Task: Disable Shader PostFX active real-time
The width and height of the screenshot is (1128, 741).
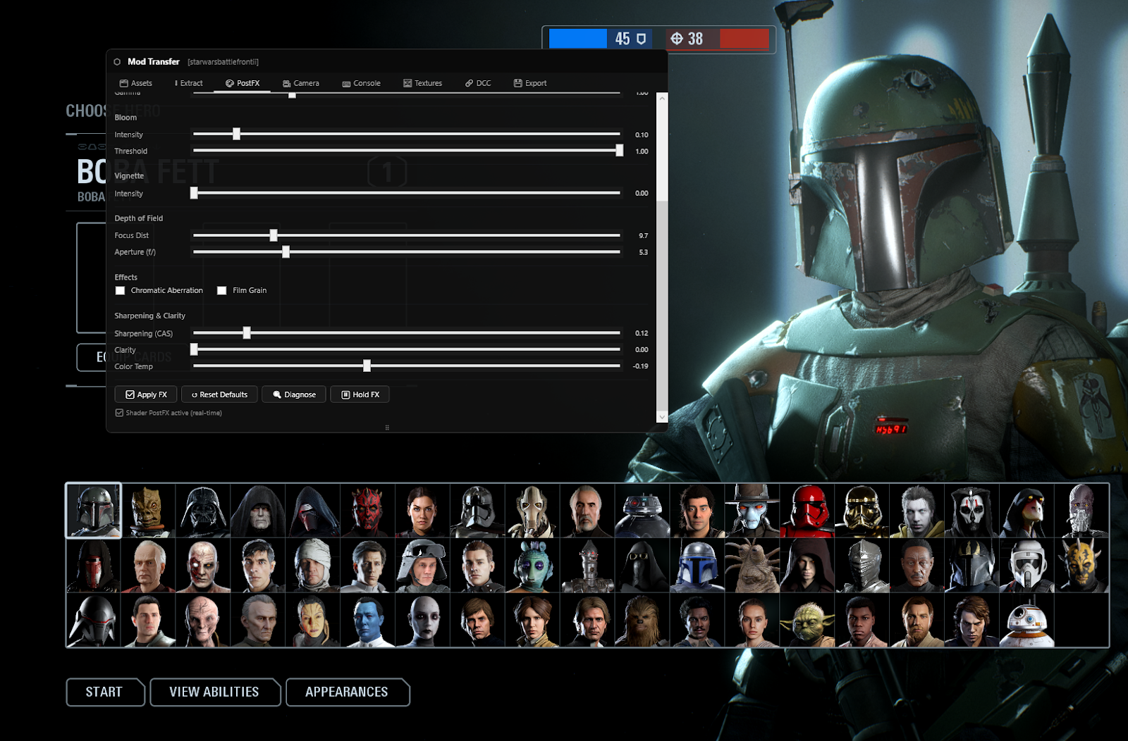Action: pyautogui.click(x=119, y=413)
